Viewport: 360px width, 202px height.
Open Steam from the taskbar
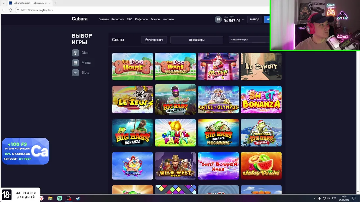pyautogui.click(x=78, y=198)
